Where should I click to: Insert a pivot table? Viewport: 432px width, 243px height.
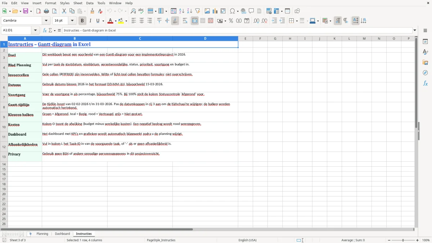pyautogui.click(x=223, y=11)
